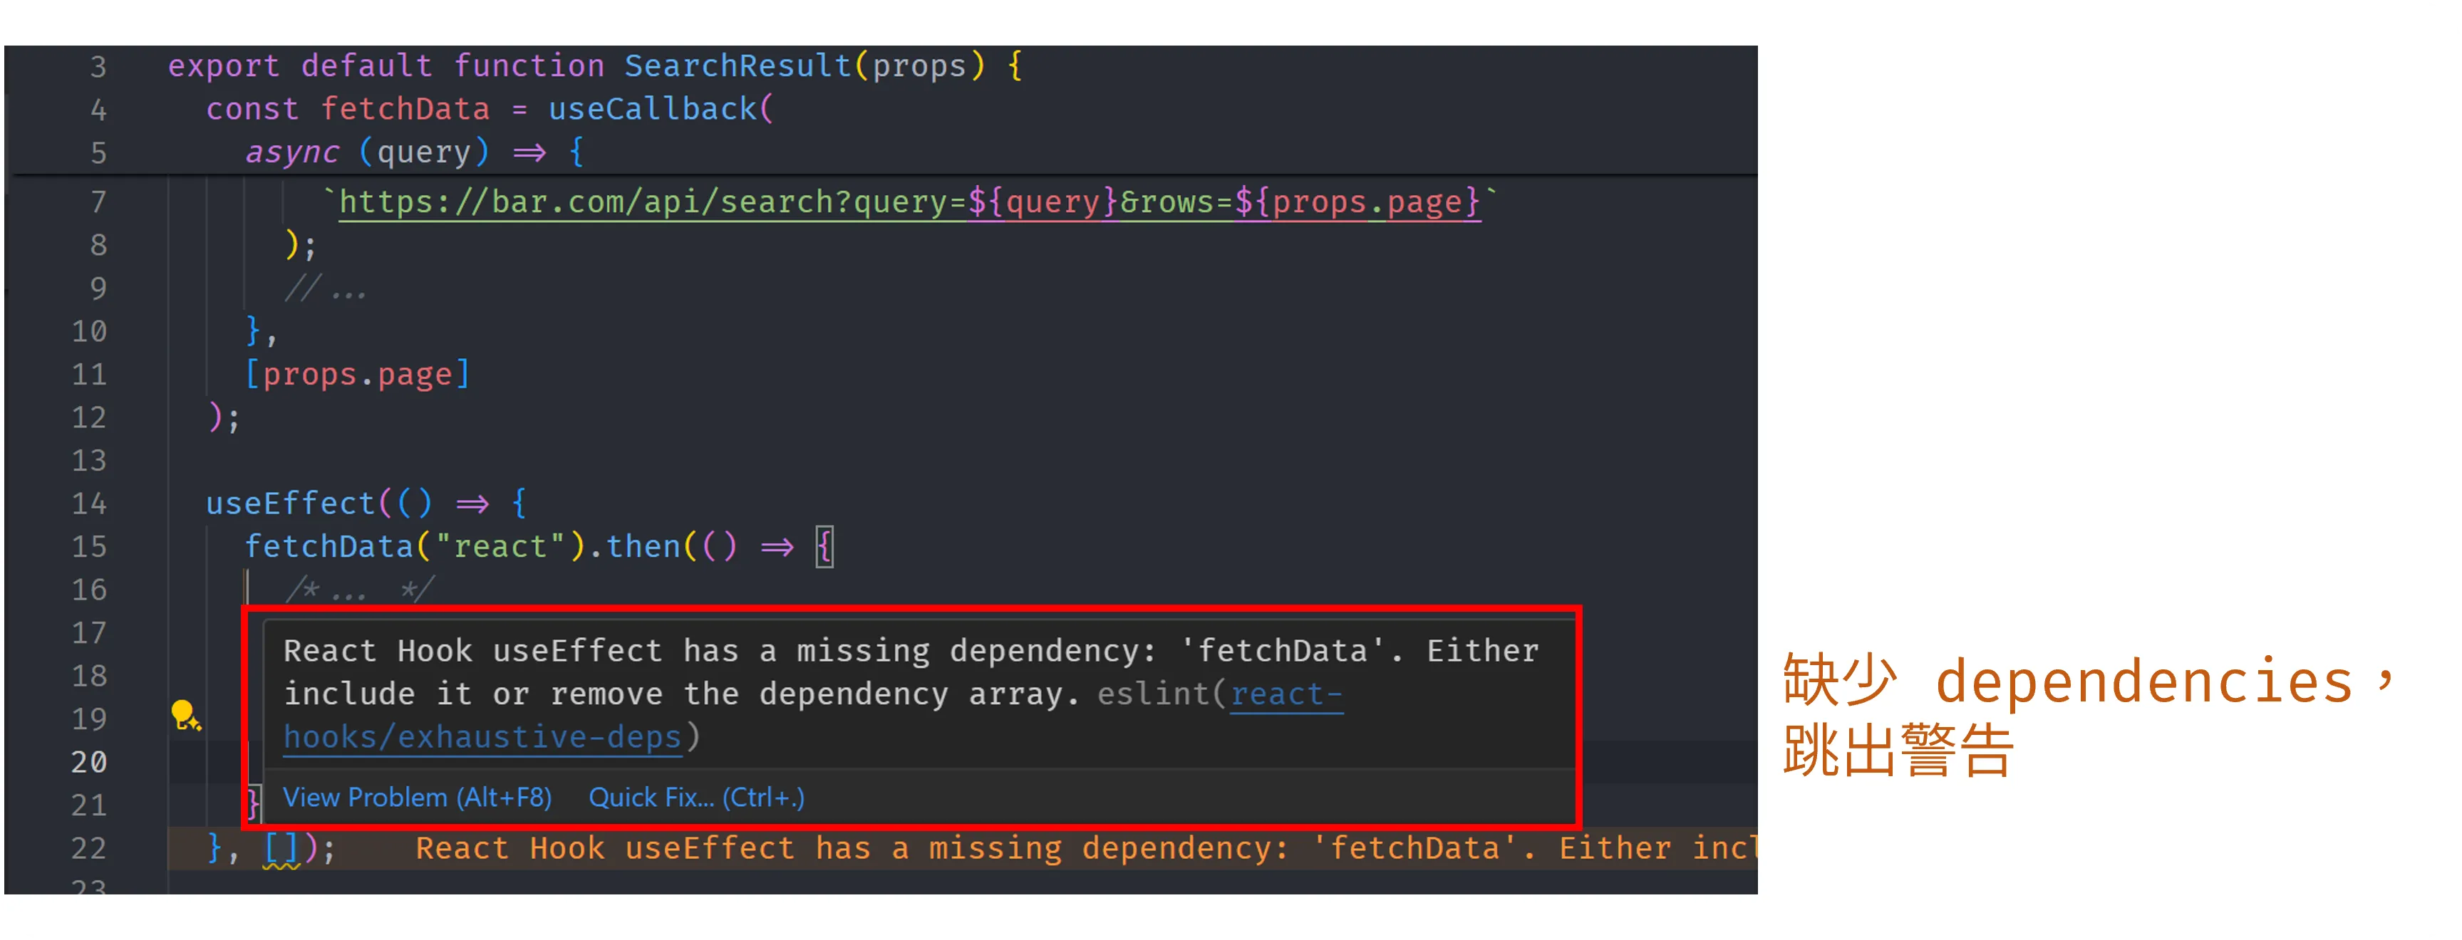The height and width of the screenshot is (940, 2462).
Task: Click the "react" string argument
Action: pyautogui.click(x=501, y=546)
